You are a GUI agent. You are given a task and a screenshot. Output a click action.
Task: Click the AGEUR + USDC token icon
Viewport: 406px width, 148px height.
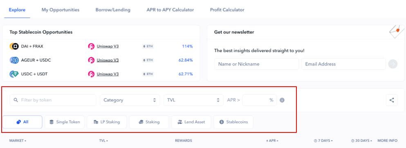[x=13, y=60]
